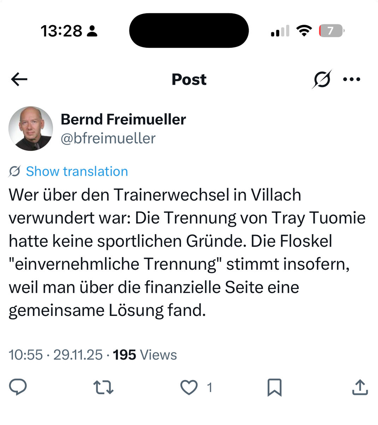This screenshot has width=378, height=425.
Task: Tap the Bernd Freimueller display name
Action: click(123, 119)
